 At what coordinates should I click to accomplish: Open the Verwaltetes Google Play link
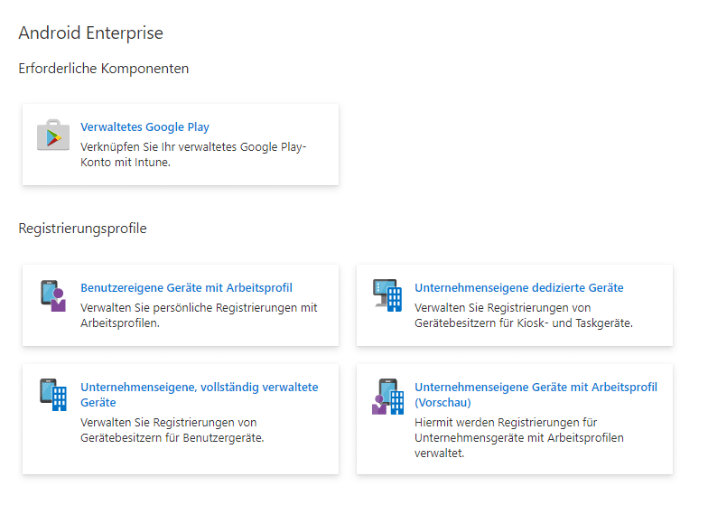144,126
